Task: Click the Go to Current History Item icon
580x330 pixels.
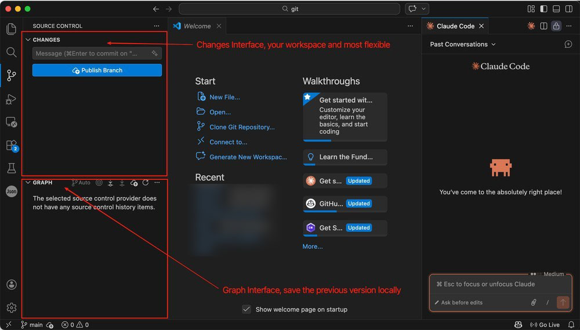Action: click(99, 182)
